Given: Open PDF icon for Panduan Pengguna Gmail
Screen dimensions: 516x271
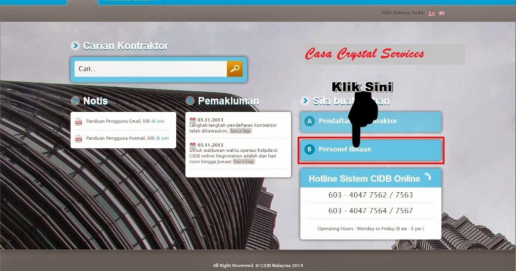Looking at the screenshot, I should pyautogui.click(x=78, y=122).
